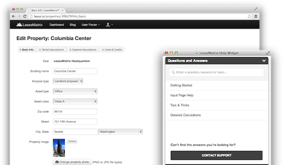Open the Asset class dropdown

point(75,101)
